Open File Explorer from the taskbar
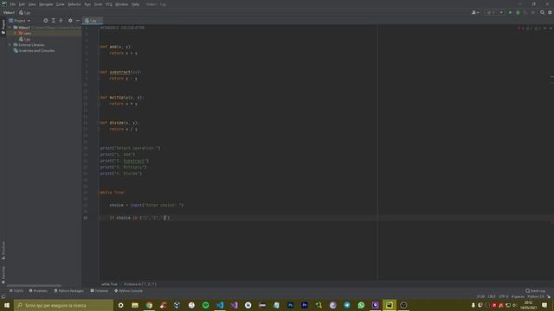The height and width of the screenshot is (311, 554). [x=135, y=305]
